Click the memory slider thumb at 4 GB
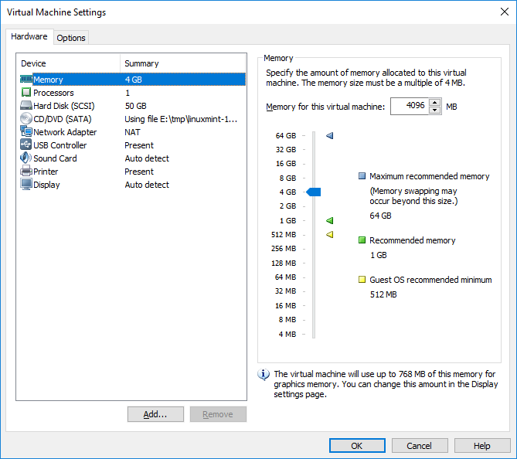 click(x=314, y=192)
